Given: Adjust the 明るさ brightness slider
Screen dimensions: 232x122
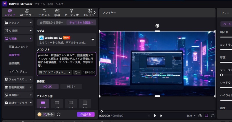Looking at the screenshot, I should point(226,37).
